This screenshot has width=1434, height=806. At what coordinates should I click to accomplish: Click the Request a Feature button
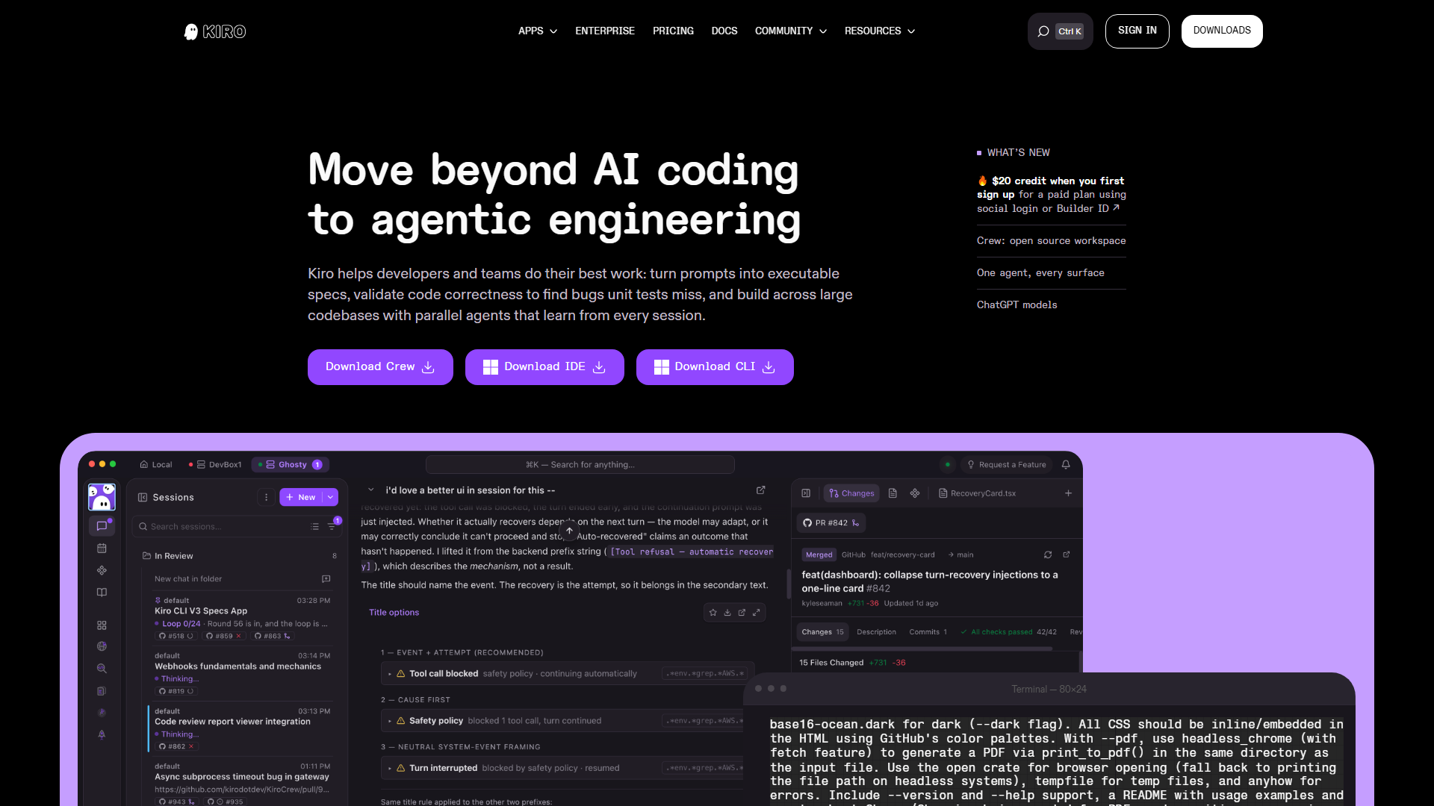[1006, 464]
